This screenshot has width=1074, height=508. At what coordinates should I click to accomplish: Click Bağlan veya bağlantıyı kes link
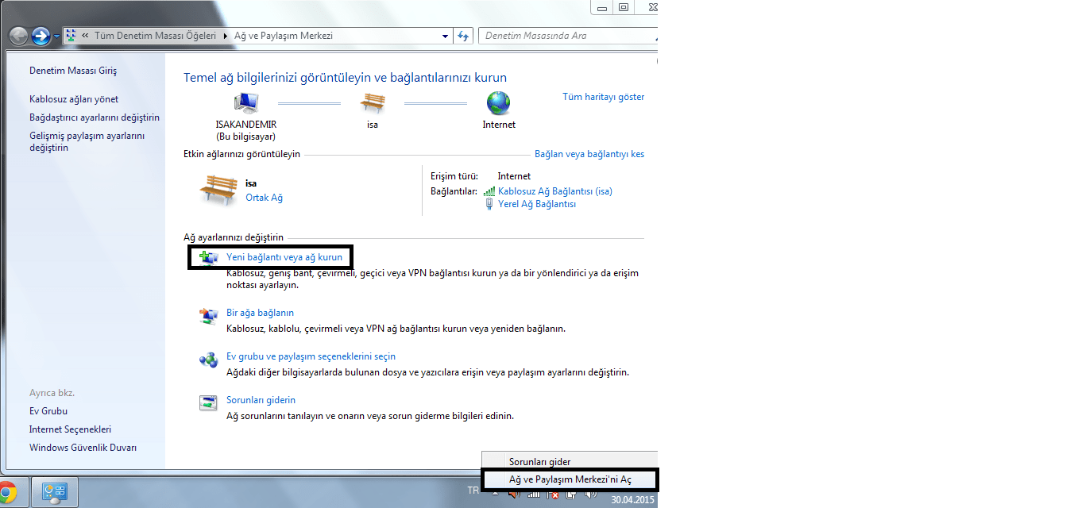tap(589, 154)
